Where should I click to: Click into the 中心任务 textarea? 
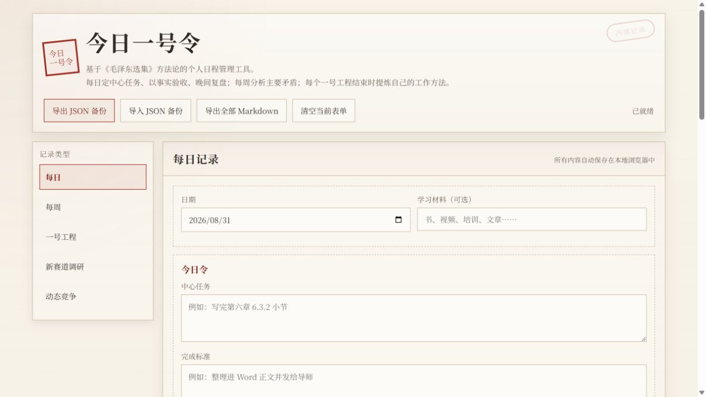[x=414, y=318]
